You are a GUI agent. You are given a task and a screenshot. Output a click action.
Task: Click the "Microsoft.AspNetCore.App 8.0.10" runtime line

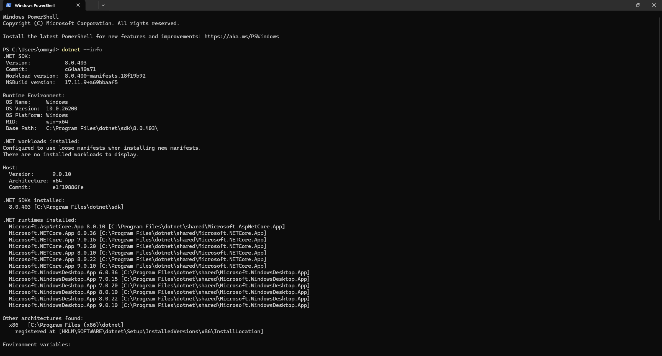[x=147, y=227]
